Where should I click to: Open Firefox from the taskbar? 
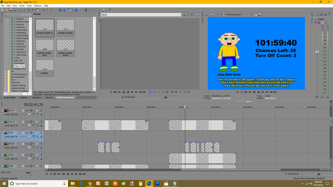tap(149, 184)
